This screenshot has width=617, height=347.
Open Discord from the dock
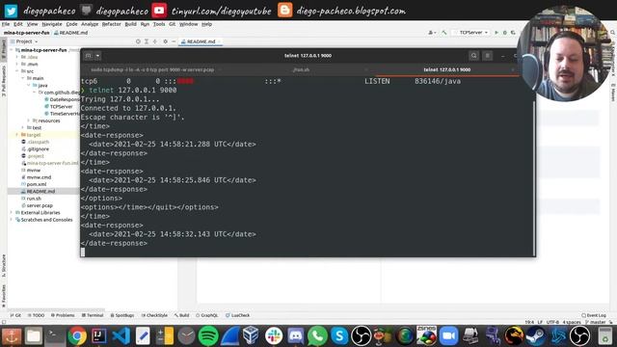[x=296, y=336]
